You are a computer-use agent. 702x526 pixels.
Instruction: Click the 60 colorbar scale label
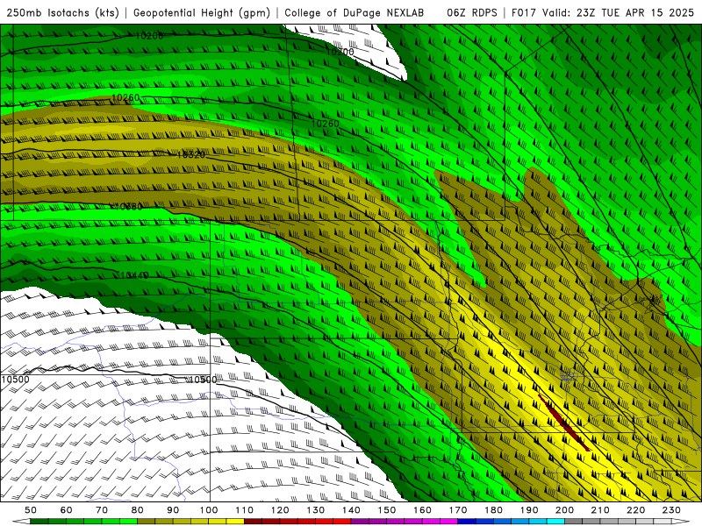(67, 510)
